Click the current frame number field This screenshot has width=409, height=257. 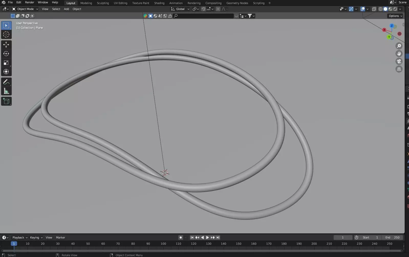point(343,238)
